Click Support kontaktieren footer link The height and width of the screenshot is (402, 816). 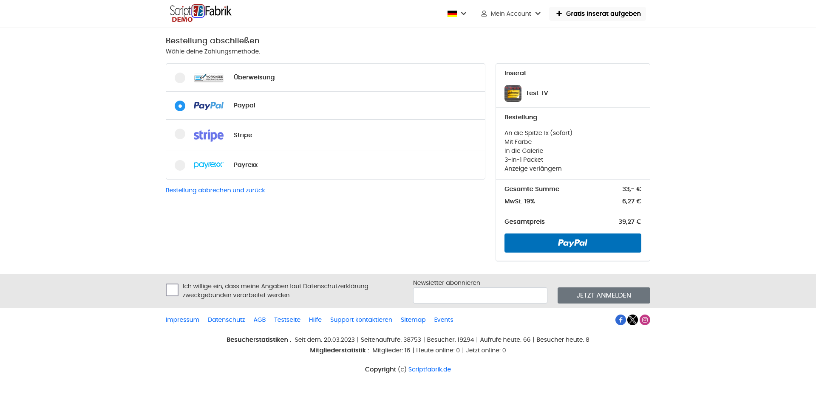[361, 320]
